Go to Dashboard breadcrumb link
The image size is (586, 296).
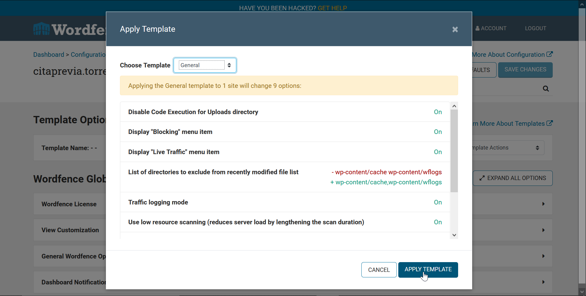[x=49, y=55]
